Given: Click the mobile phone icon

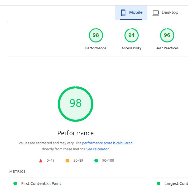Looking at the screenshot, I should point(123,13).
